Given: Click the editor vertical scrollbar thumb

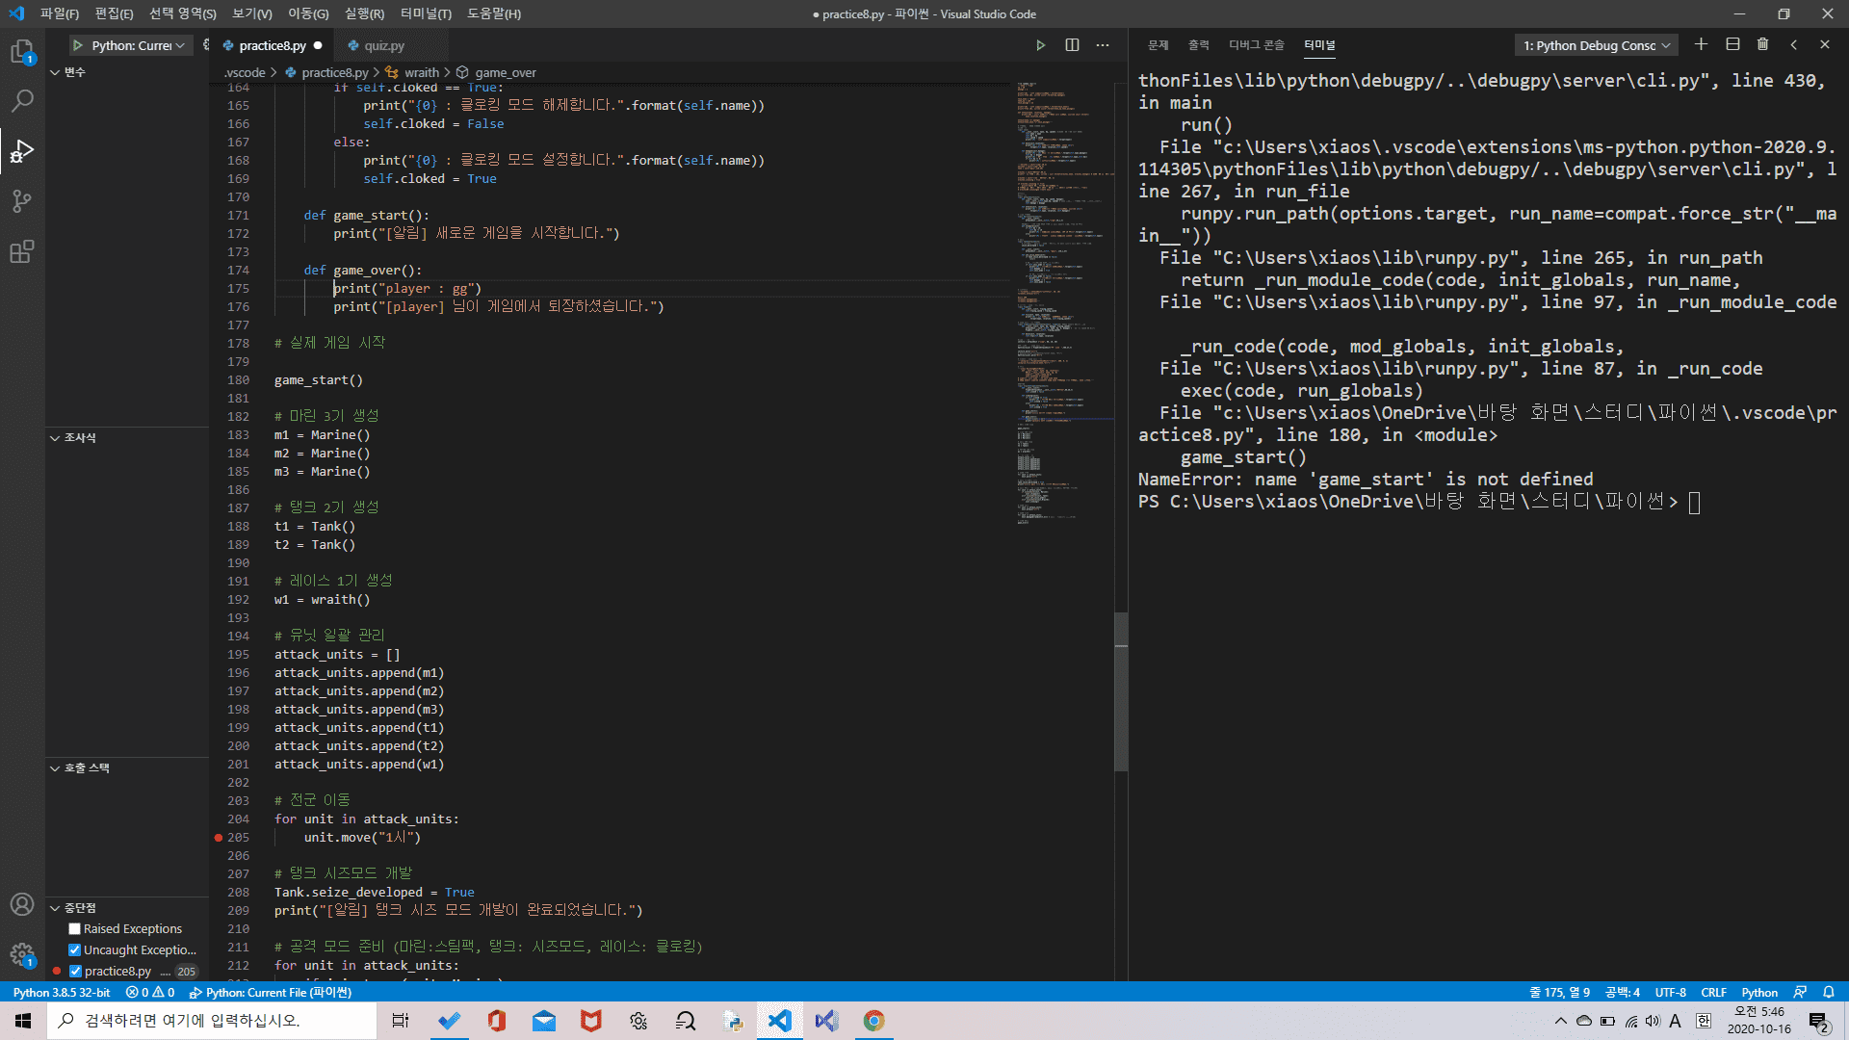Looking at the screenshot, I should (1121, 691).
